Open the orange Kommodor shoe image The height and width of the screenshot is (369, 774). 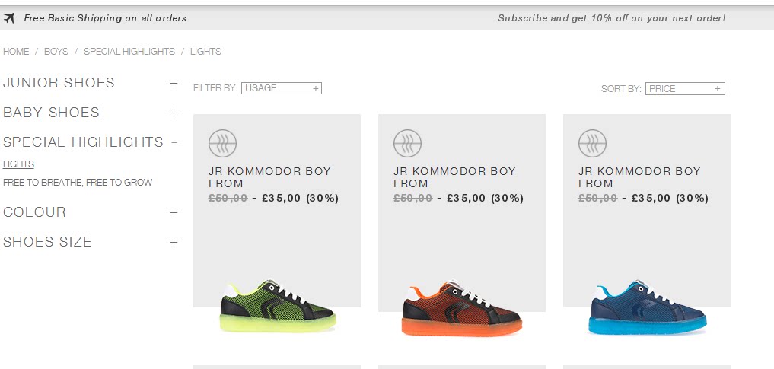coord(462,310)
